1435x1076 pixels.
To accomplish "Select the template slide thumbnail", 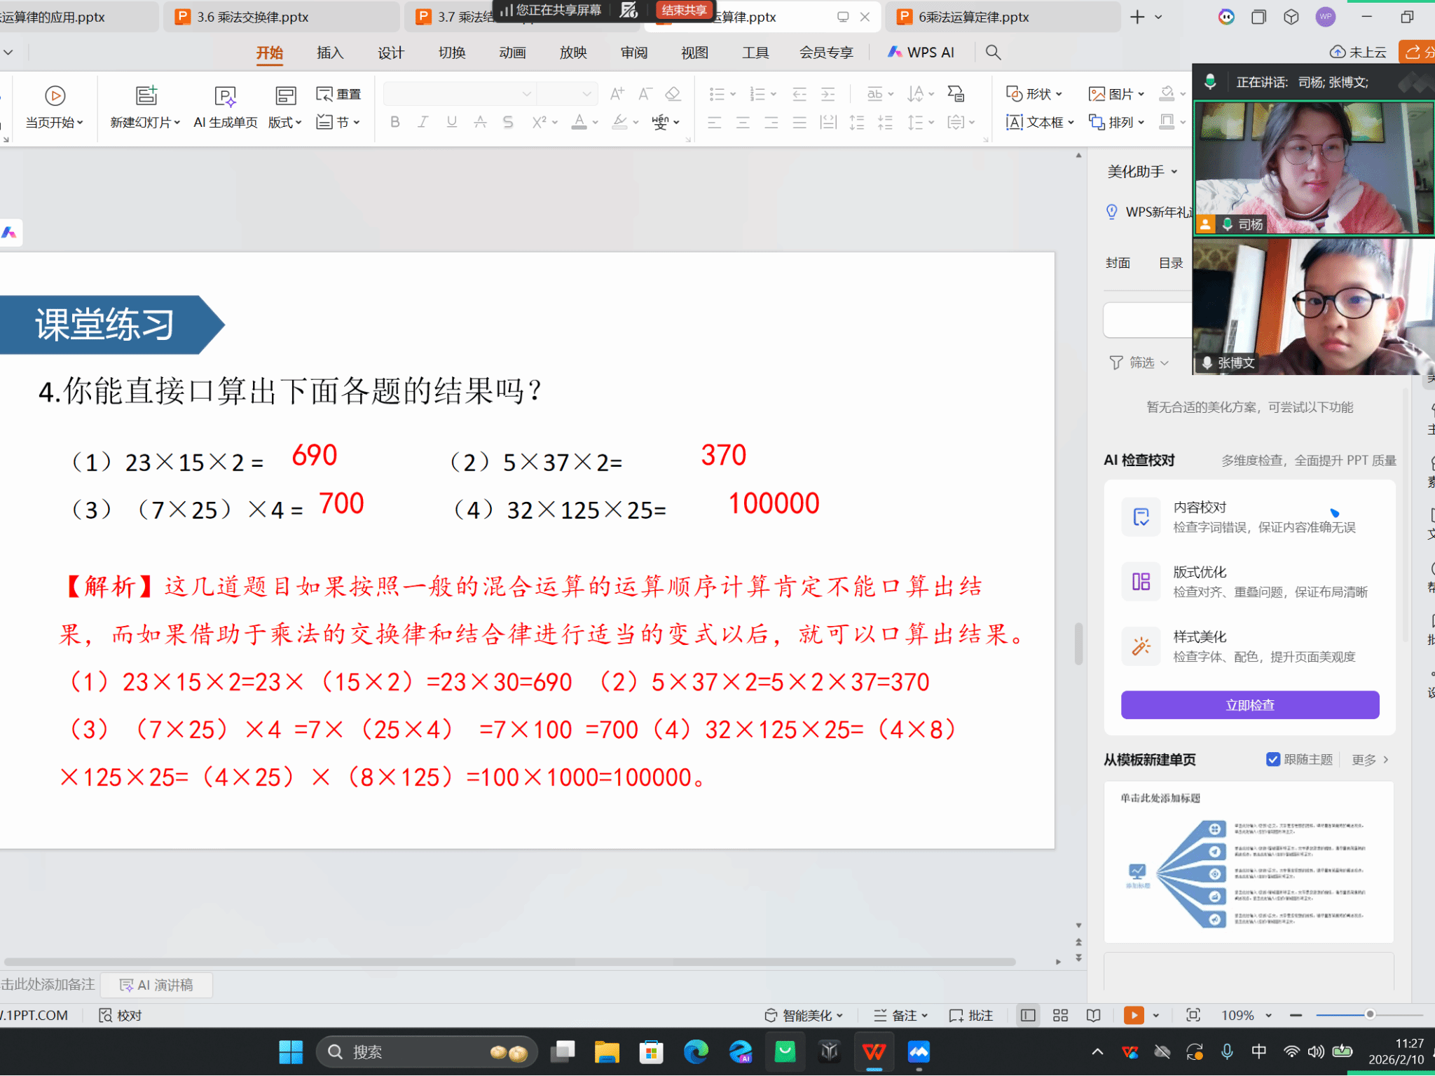I will click(1249, 862).
